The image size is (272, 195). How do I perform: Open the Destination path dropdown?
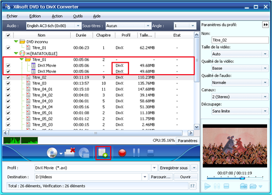(145, 177)
